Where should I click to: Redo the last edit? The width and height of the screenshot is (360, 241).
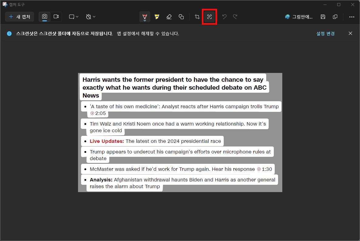235,17
